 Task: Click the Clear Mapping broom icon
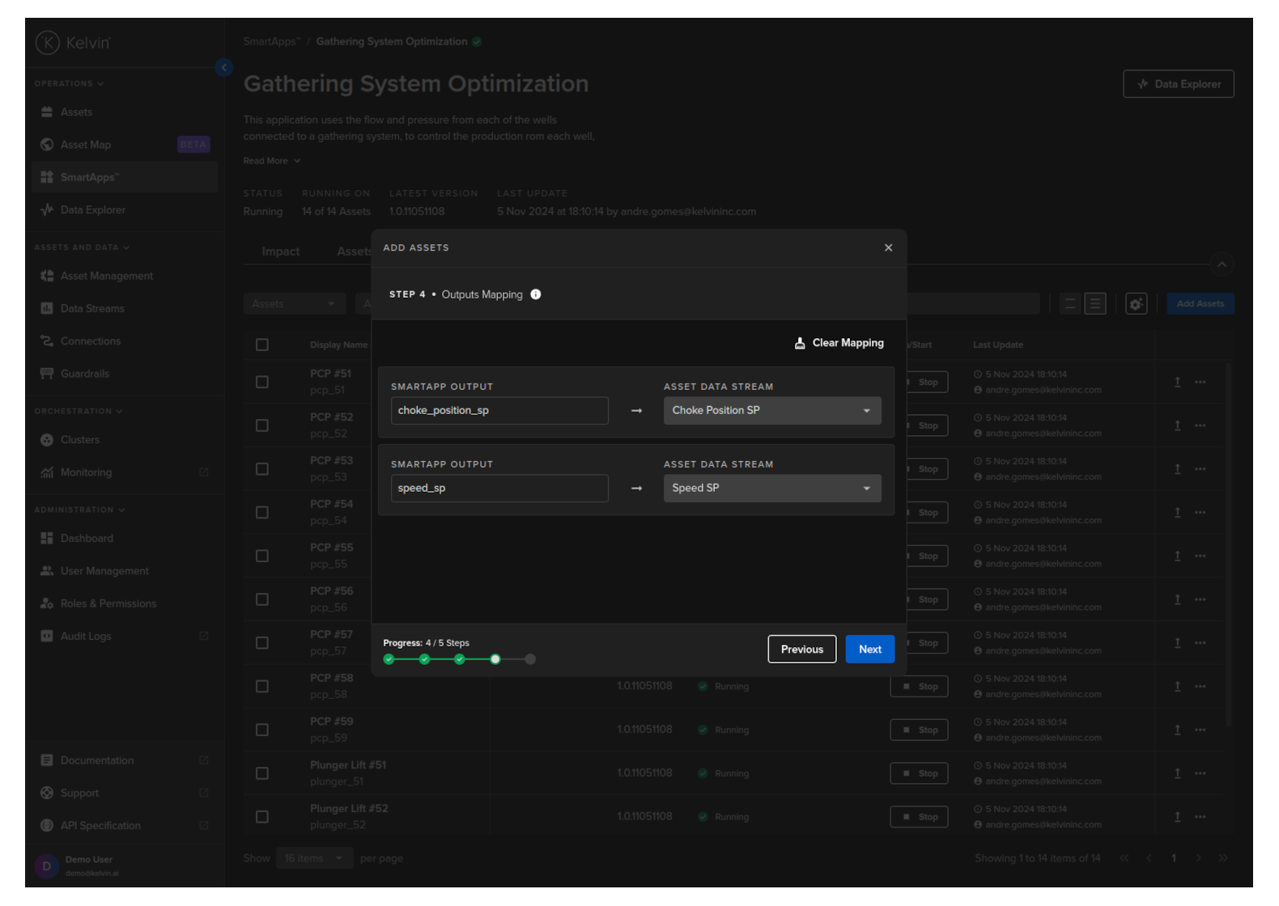pyautogui.click(x=800, y=343)
